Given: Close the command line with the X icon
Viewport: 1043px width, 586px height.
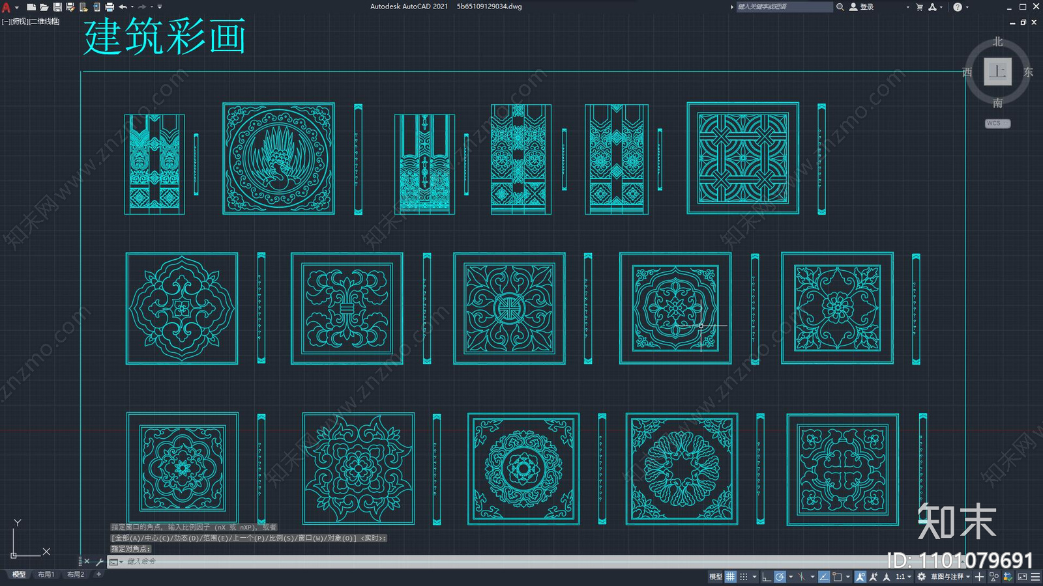Looking at the screenshot, I should (x=87, y=561).
